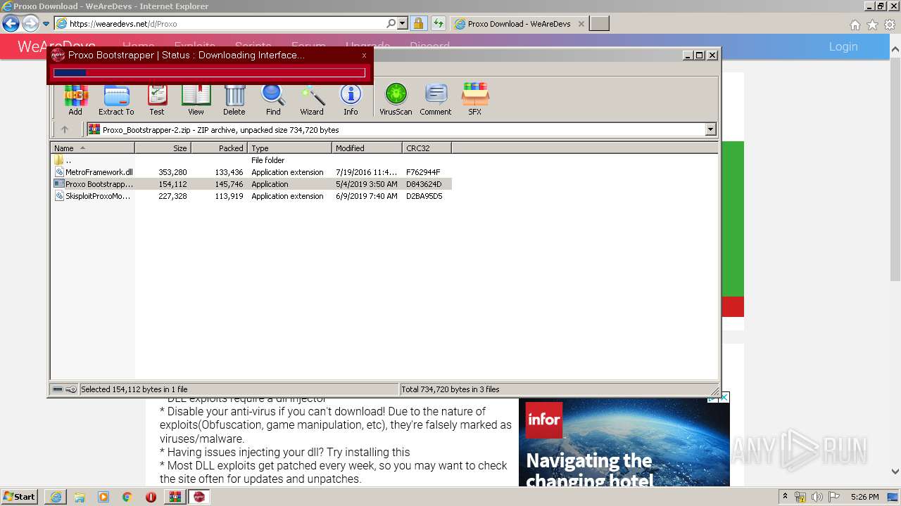Viewport: 901px width, 506px height.
Task: Close the Proxo Download browser tab
Action: coord(581,24)
